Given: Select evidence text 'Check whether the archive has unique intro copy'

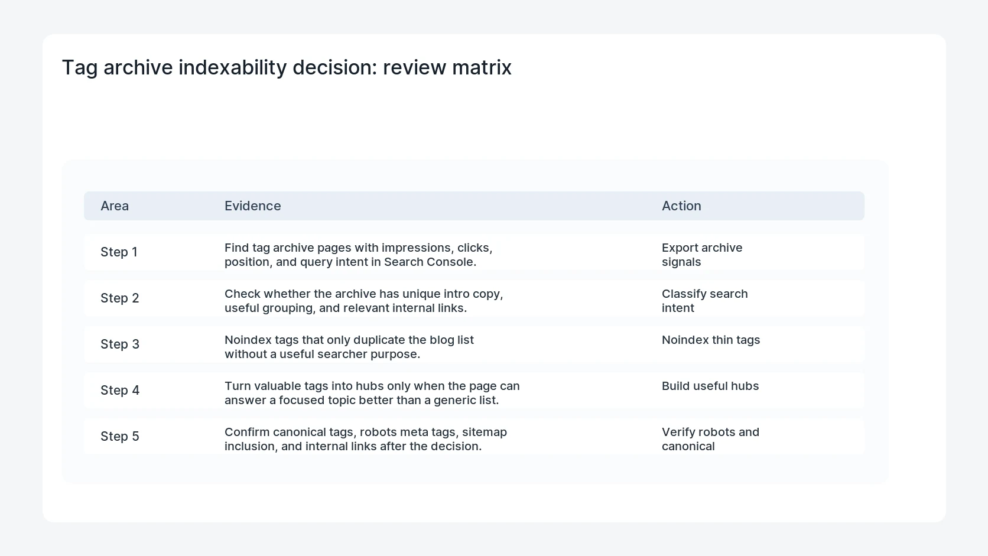Looking at the screenshot, I should point(363,294).
